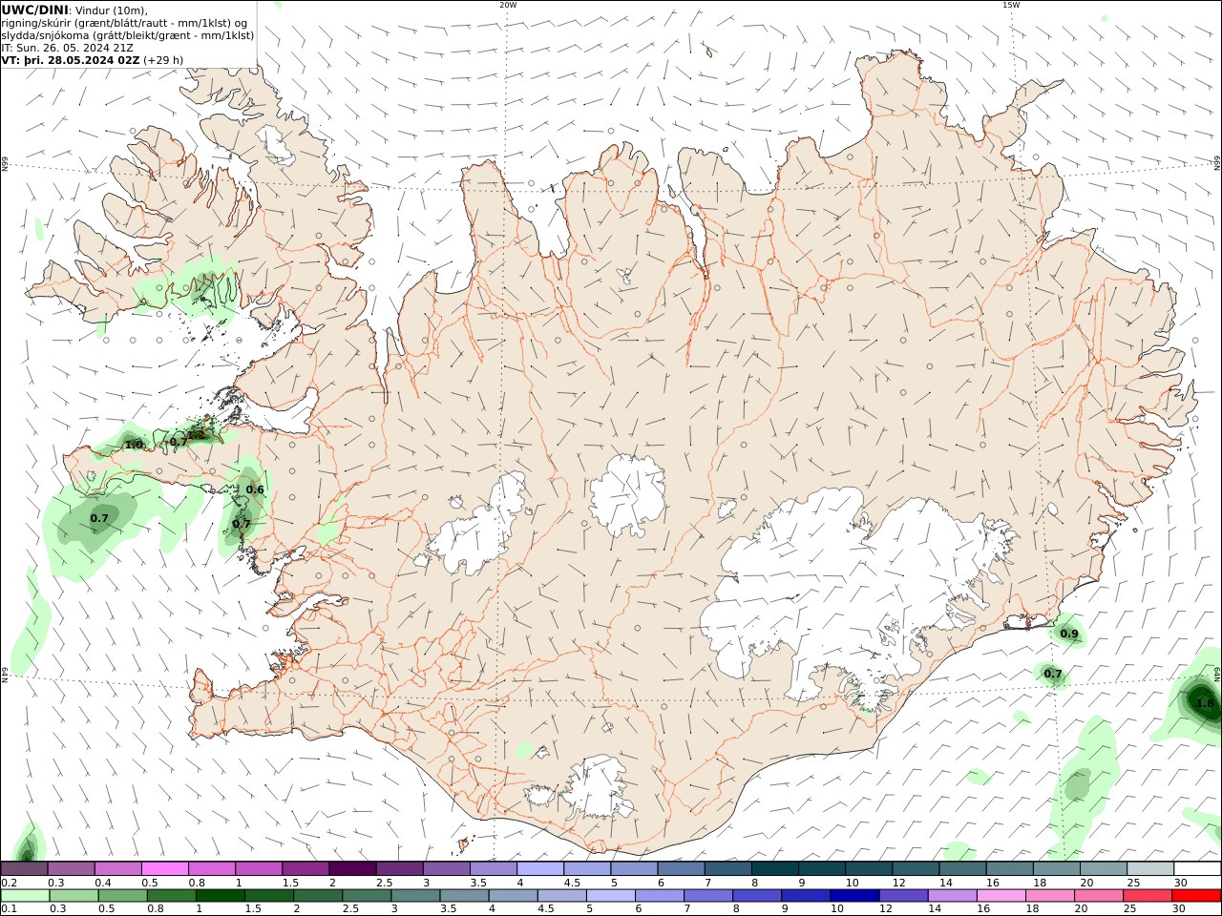Click the 1.0 precipitation value on the map

pyautogui.click(x=134, y=445)
